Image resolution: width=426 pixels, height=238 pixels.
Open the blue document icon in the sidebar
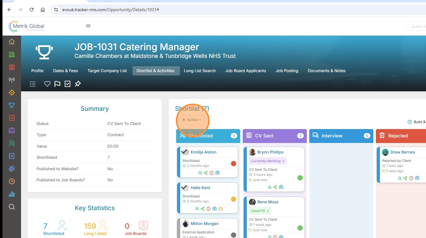coord(12,156)
